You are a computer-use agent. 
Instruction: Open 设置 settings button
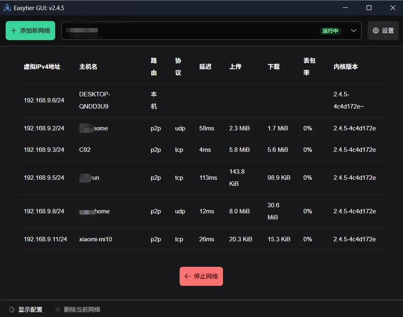(383, 30)
